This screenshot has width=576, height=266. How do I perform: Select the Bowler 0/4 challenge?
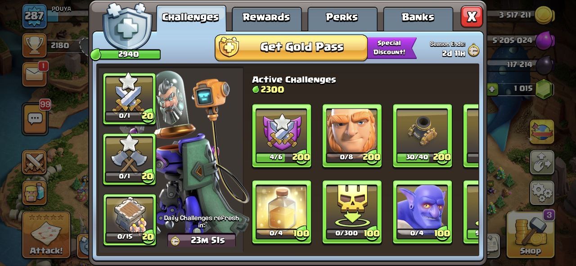pyautogui.click(x=423, y=212)
